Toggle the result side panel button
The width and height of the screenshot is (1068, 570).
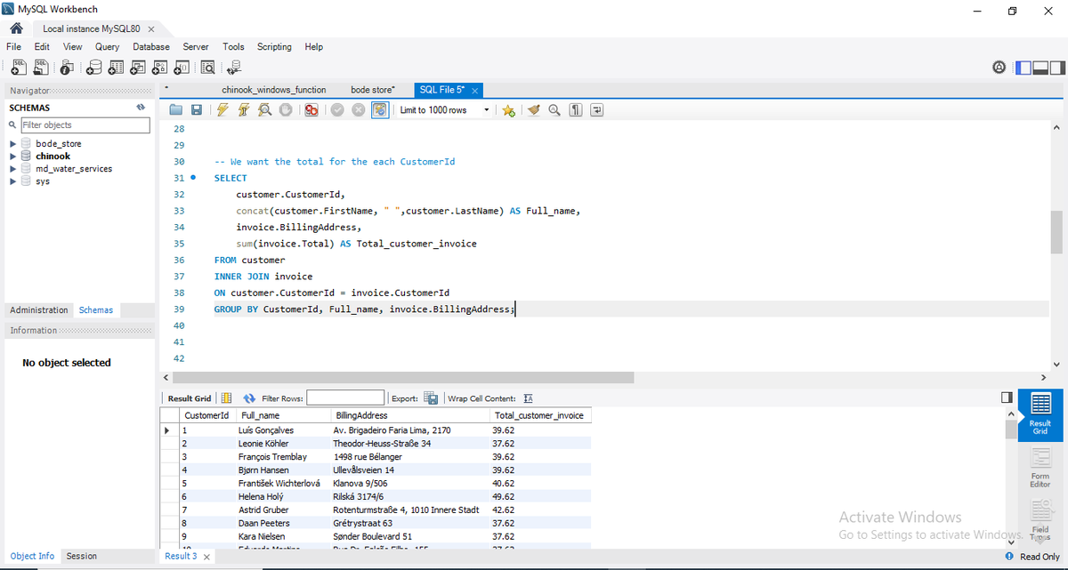click(1007, 397)
